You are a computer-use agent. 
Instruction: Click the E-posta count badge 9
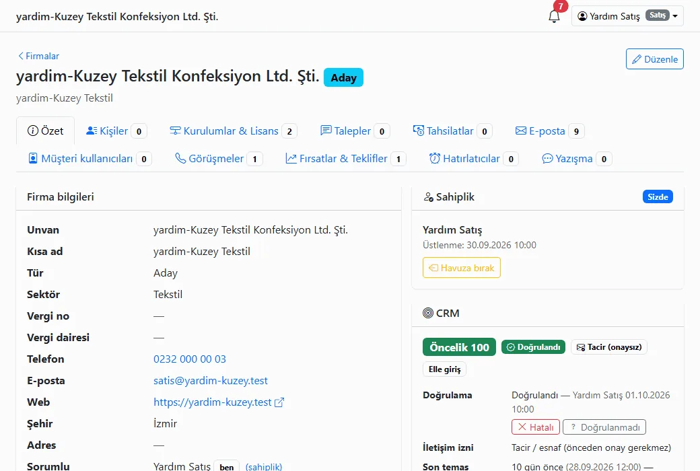(576, 131)
